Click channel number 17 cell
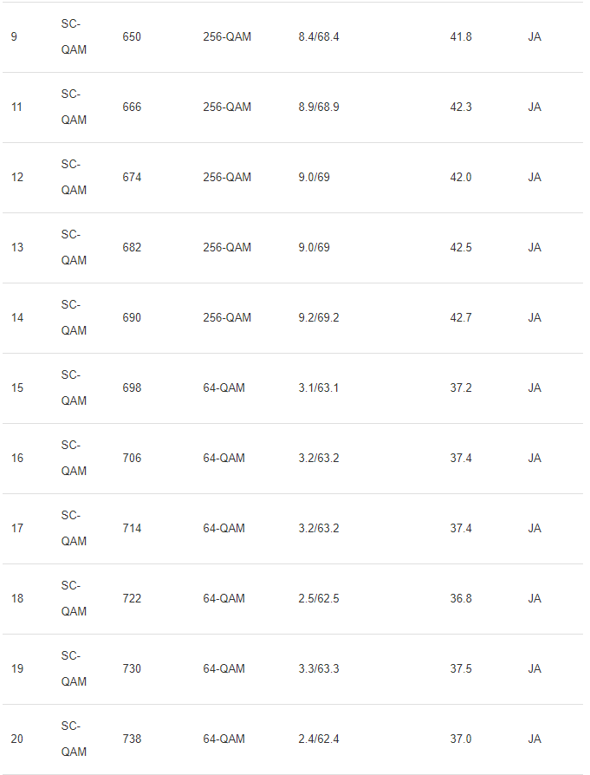Viewport: 590px width, 775px height. pos(17,529)
